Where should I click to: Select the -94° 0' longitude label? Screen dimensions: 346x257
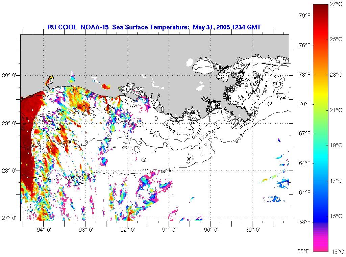click(44, 230)
